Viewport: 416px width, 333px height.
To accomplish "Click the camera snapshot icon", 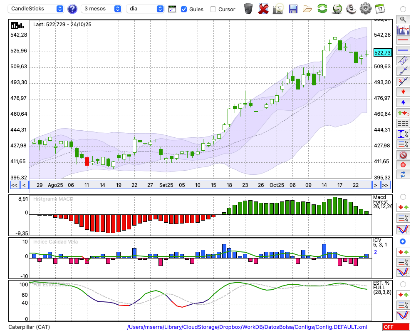I will pyautogui.click(x=278, y=8).
